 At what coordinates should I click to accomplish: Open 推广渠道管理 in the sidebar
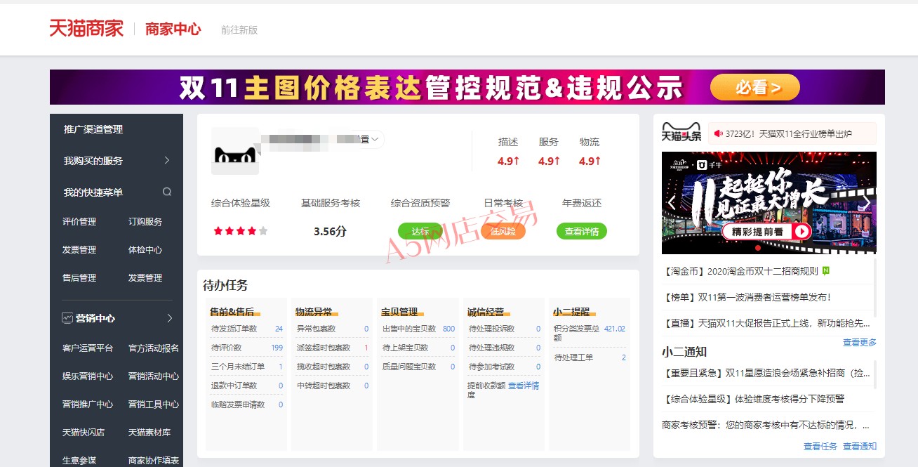(93, 129)
